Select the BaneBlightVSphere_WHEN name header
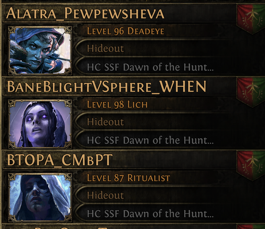The image size is (265, 229). click(119, 86)
